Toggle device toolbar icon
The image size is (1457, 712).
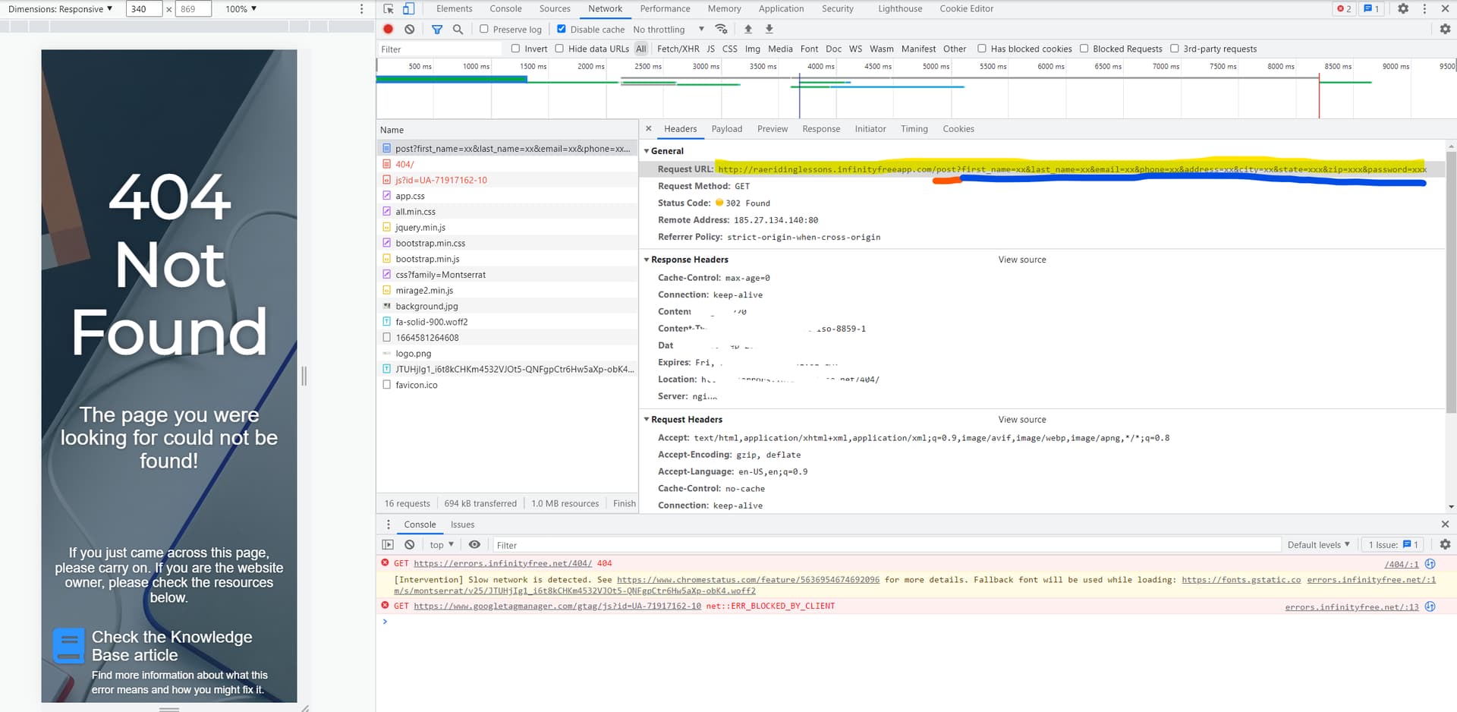408,9
